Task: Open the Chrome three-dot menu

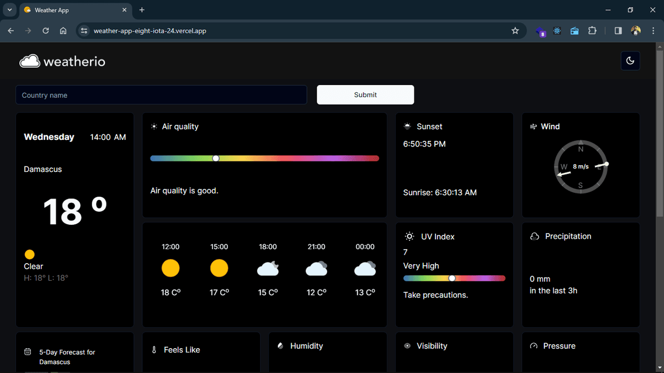Action: point(653,31)
